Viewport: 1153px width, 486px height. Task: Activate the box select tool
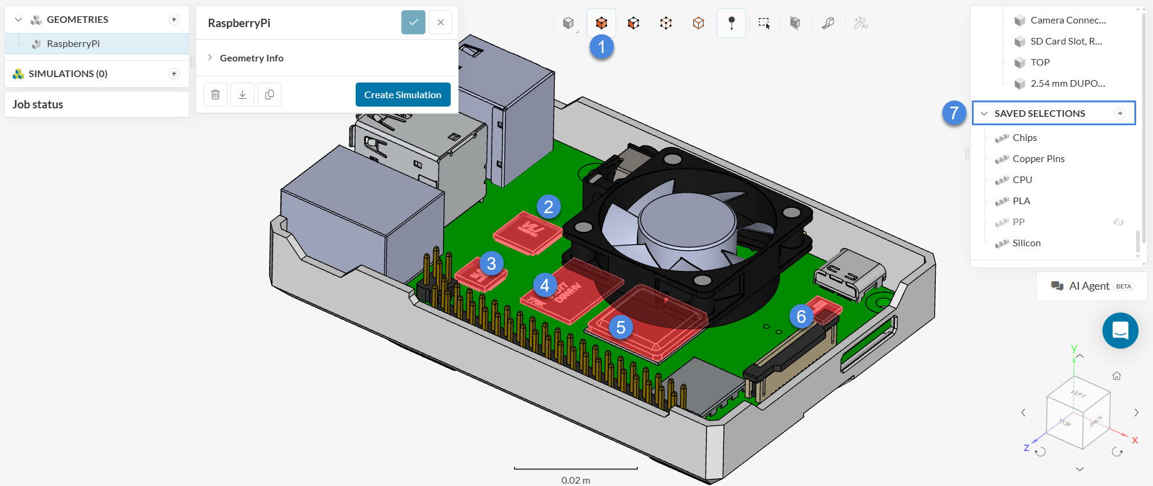[764, 23]
